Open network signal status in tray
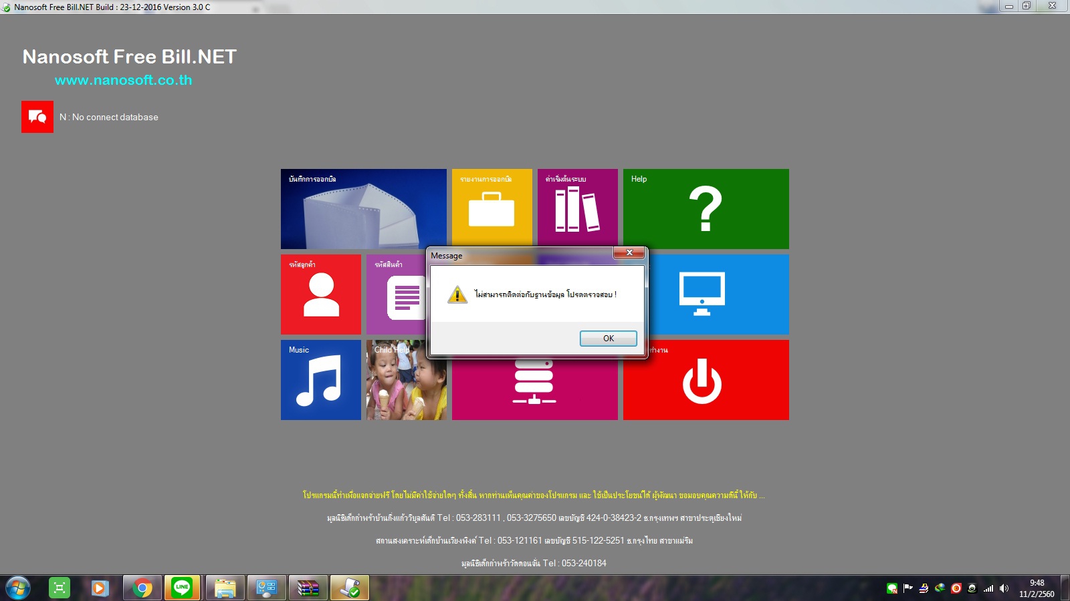The width and height of the screenshot is (1070, 601). coord(988,588)
